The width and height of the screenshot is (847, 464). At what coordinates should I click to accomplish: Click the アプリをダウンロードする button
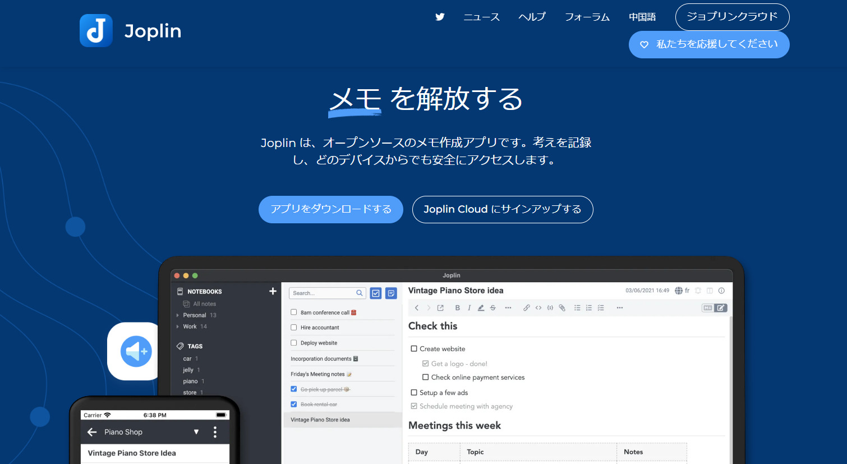pyautogui.click(x=330, y=209)
